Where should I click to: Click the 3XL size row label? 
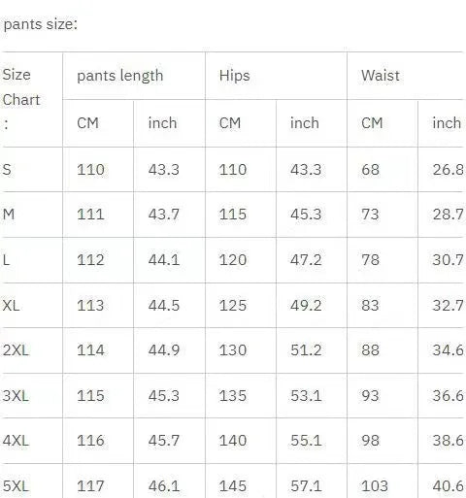[16, 396]
